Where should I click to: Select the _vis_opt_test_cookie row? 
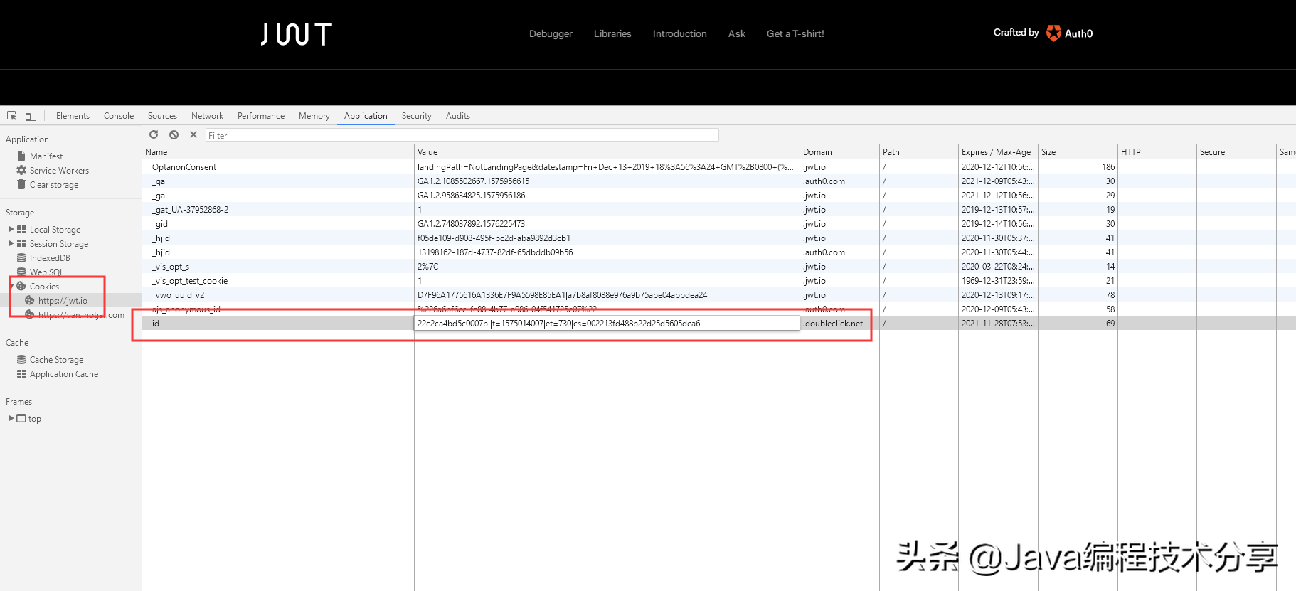pos(719,280)
